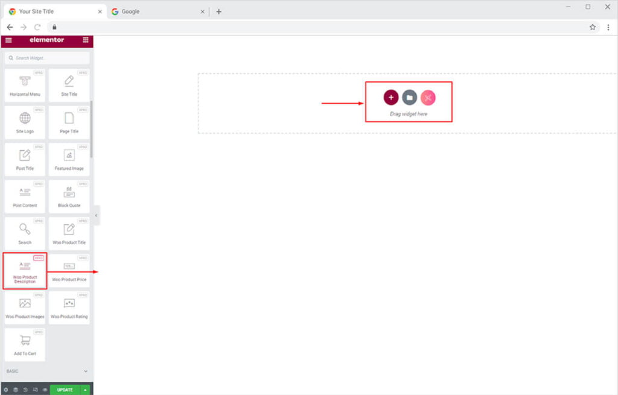Expand the BASIC widgets category
Viewport: 618px width, 395px height.
pos(46,371)
